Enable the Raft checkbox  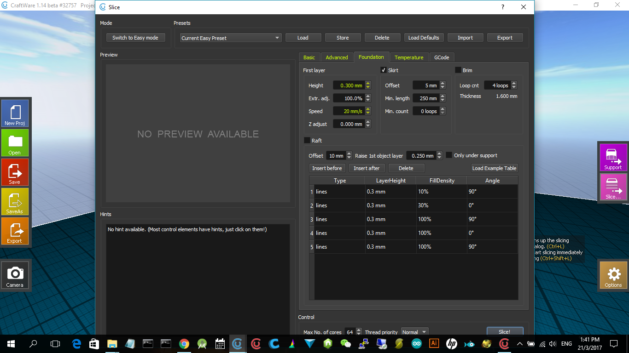pyautogui.click(x=307, y=140)
